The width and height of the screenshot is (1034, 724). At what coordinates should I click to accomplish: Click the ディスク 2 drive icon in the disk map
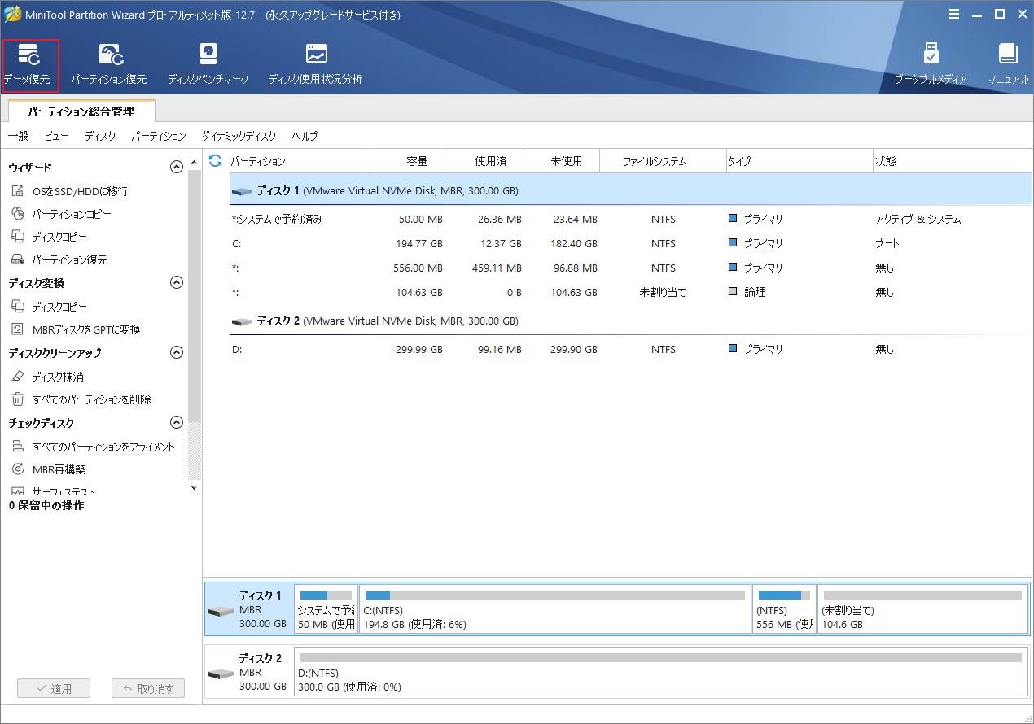point(220,674)
